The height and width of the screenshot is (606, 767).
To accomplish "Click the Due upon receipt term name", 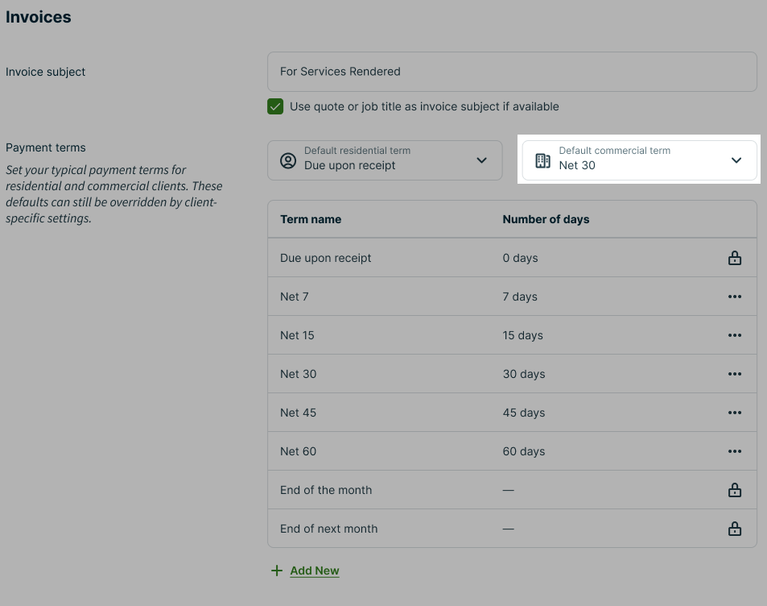I will [326, 258].
